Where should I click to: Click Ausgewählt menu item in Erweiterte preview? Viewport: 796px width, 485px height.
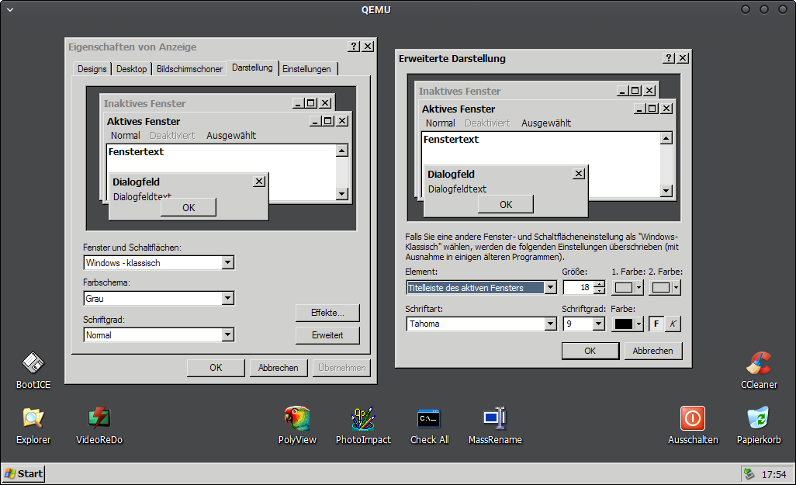(545, 123)
